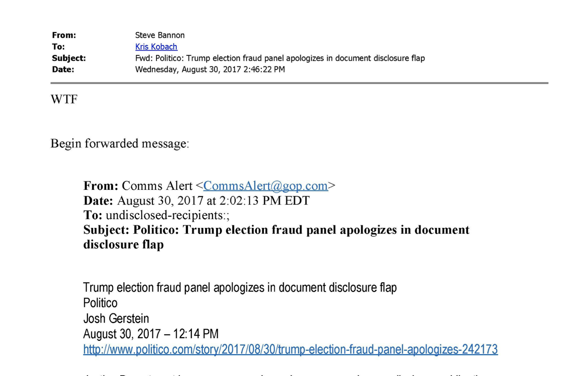The width and height of the screenshot is (565, 376).
Task: Click the forwarded 'Comms Alert' sender name
Action: [x=157, y=186]
